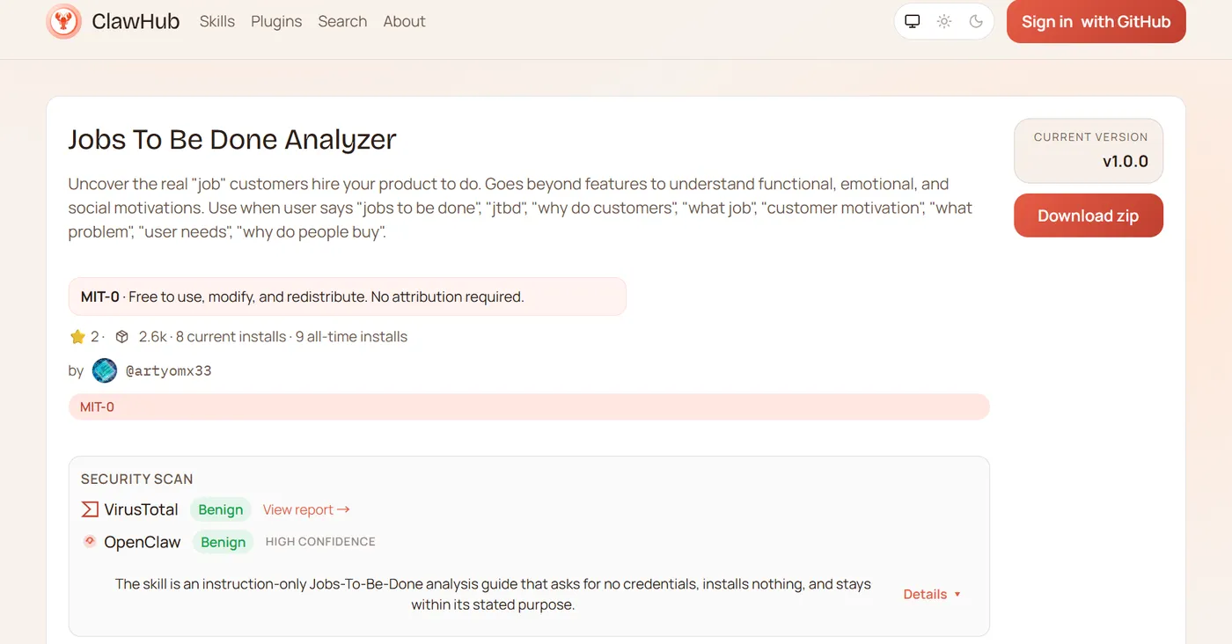Click the MIT-0 license tag bar
The image size is (1232, 644).
tap(529, 407)
